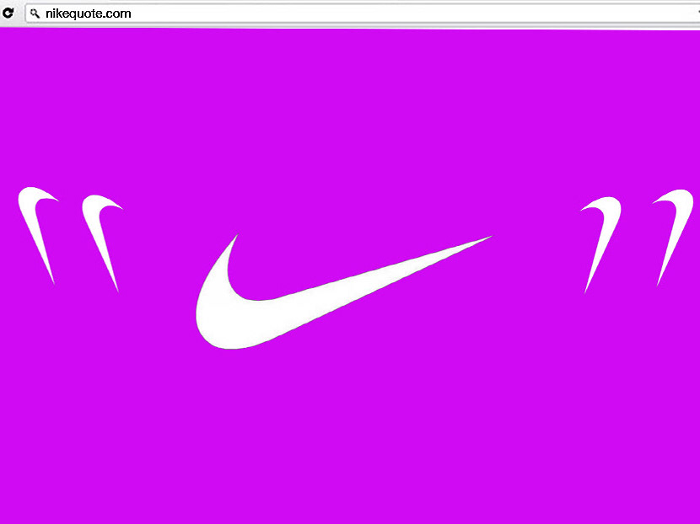Viewport: 700px width, 524px height.
Task: Click the magnifier icon in address bar
Action: [35, 13]
